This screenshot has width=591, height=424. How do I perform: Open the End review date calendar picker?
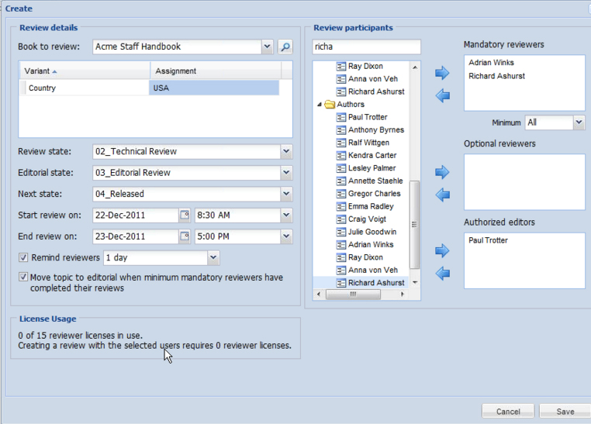(x=185, y=236)
